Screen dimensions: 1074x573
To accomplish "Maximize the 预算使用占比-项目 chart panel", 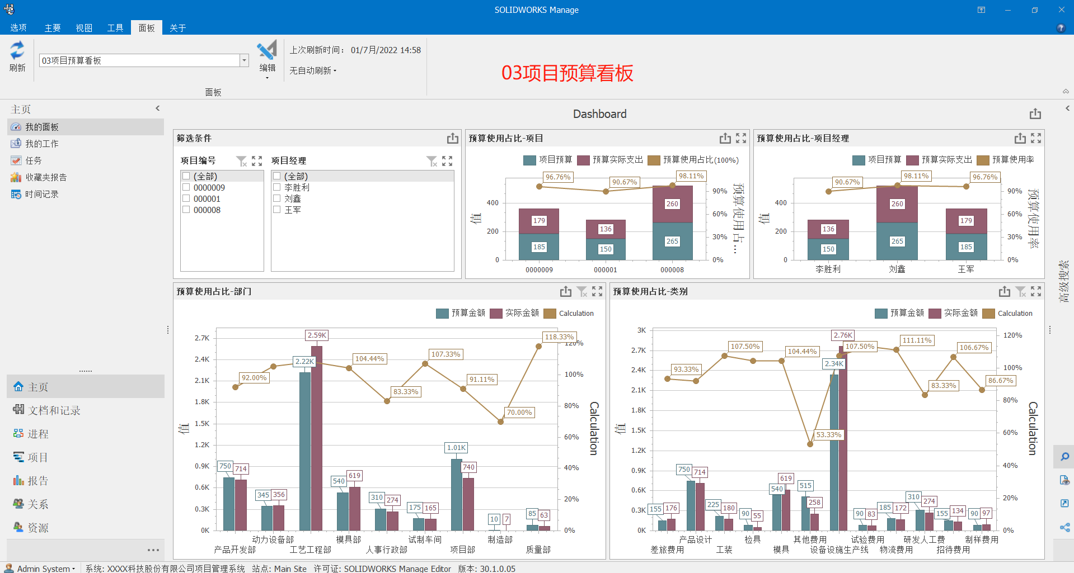I will [741, 138].
